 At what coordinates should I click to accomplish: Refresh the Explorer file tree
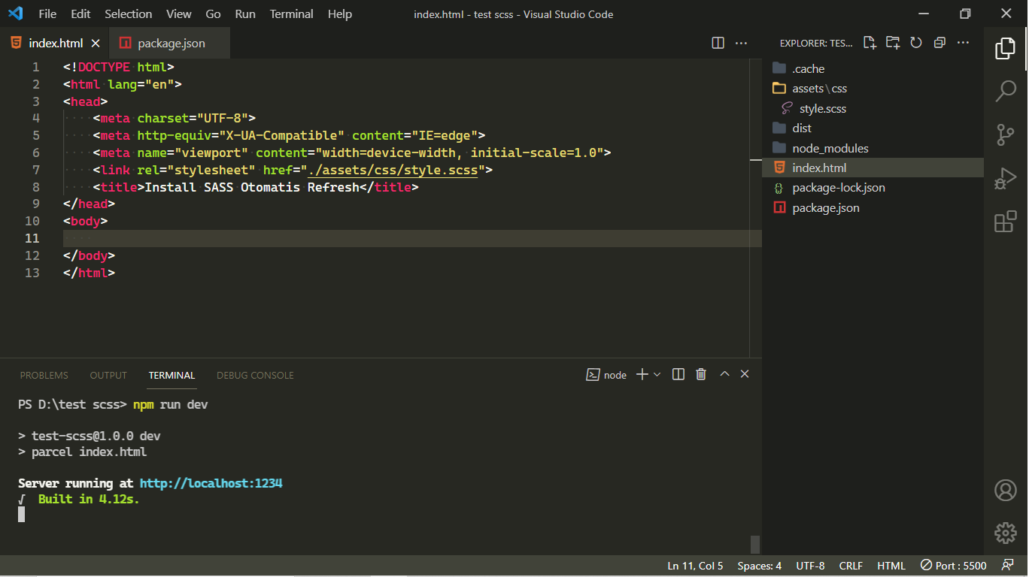point(916,43)
